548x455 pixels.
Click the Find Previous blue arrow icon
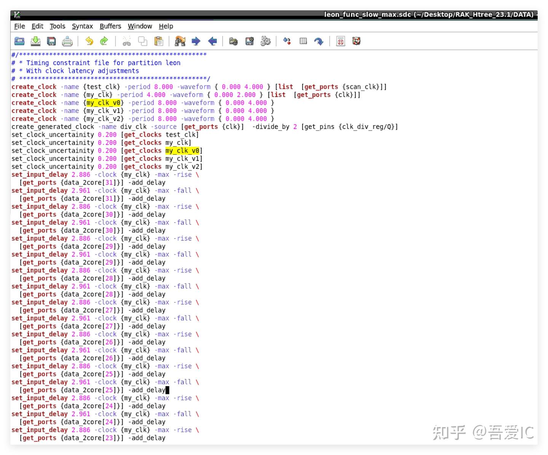[x=213, y=41]
